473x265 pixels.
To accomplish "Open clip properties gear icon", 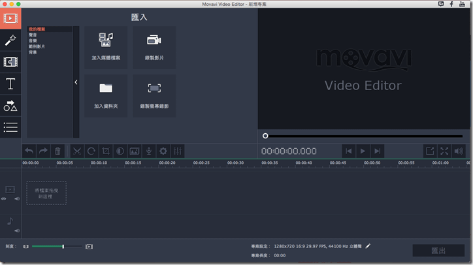I will [x=163, y=151].
